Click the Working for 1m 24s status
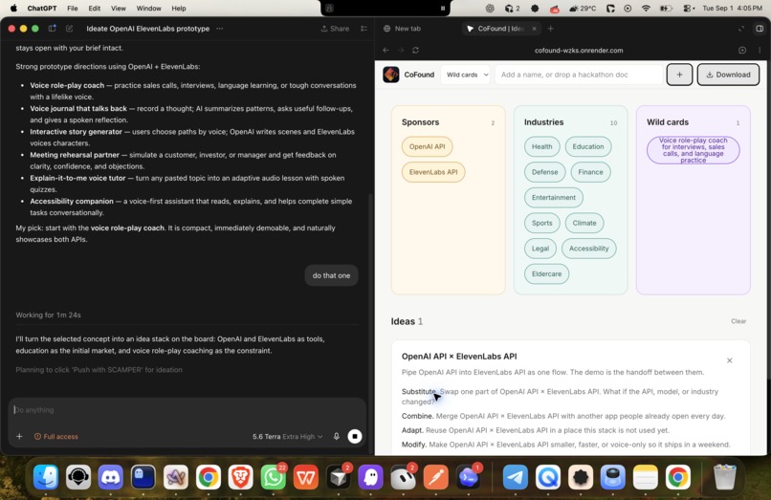 48,315
